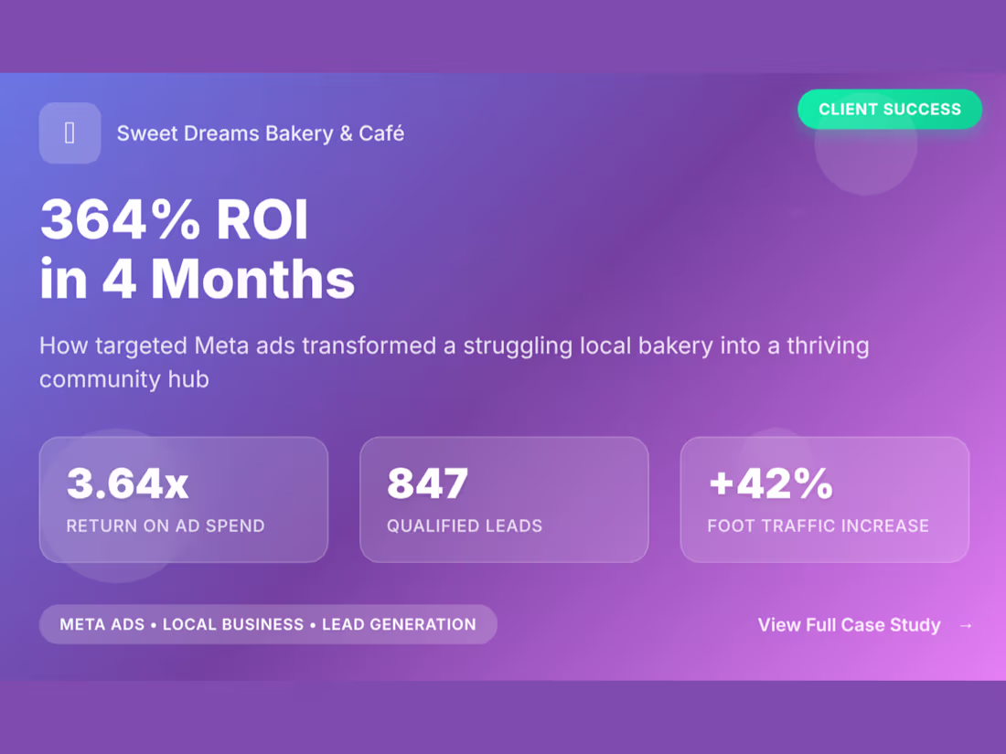1006x754 pixels.
Task: Click the CLIENT SUCCESS badge
Action: 890,109
